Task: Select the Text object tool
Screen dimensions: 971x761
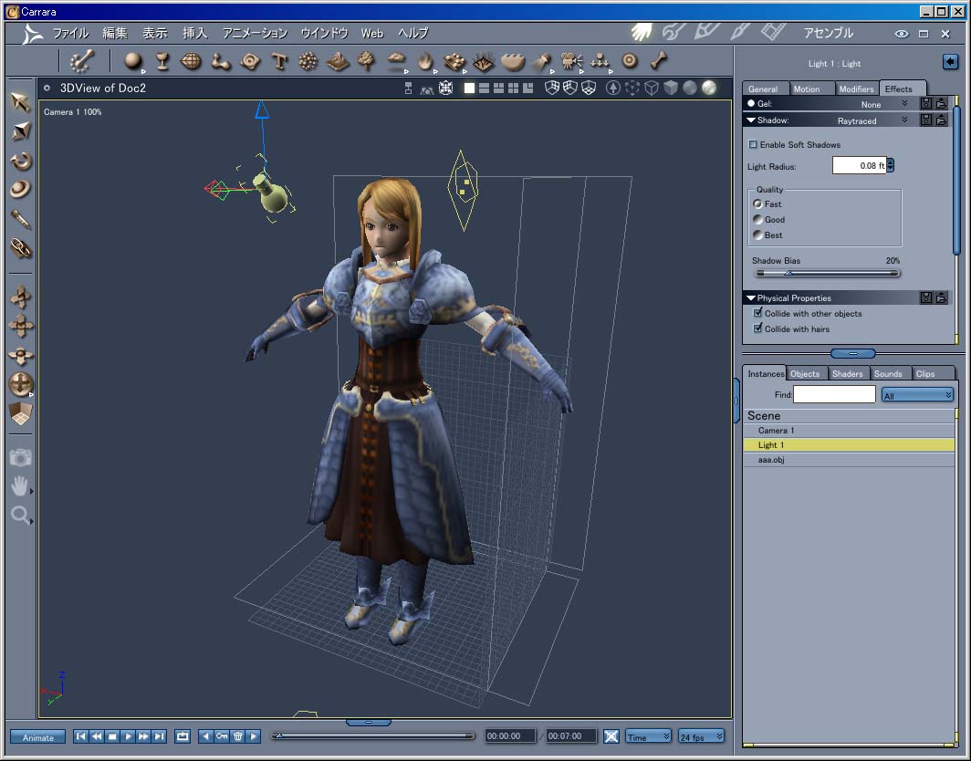Action: 279,61
